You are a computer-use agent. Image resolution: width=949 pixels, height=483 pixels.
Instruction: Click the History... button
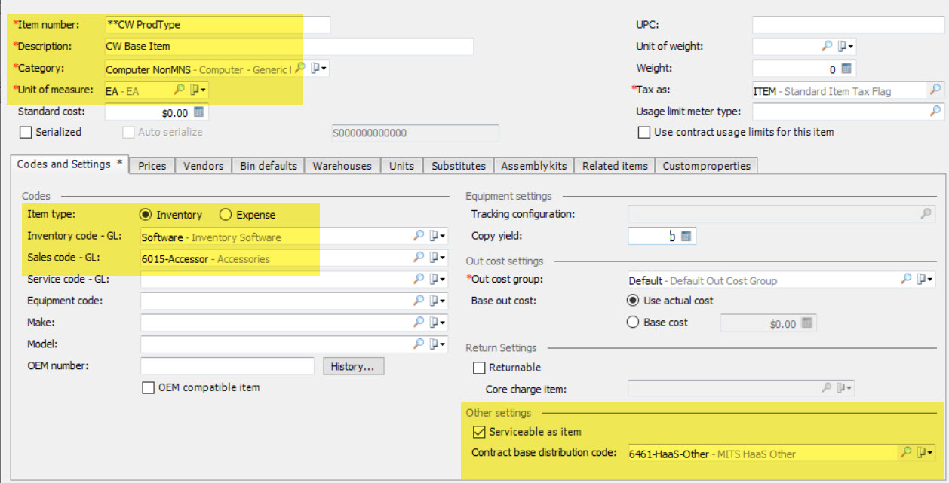click(x=353, y=366)
